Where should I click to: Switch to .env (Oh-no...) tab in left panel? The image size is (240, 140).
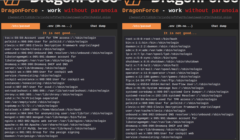pyautogui.click(x=60, y=26)
